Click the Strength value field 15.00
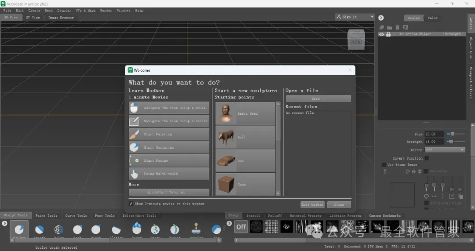Image resolution: width=475 pixels, height=251 pixels. (x=435, y=142)
